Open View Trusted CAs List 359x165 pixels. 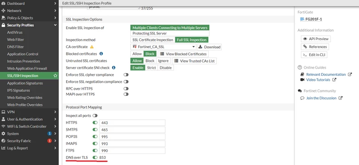194,61
